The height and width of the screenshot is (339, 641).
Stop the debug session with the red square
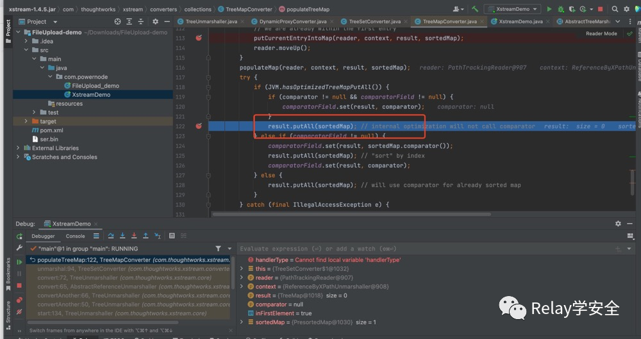tap(19, 285)
